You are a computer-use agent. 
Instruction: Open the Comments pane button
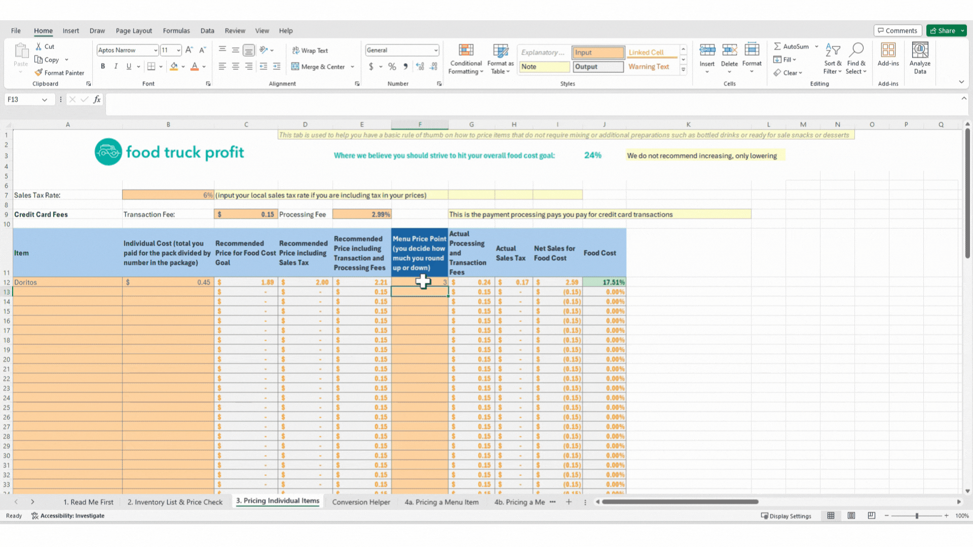point(897,31)
